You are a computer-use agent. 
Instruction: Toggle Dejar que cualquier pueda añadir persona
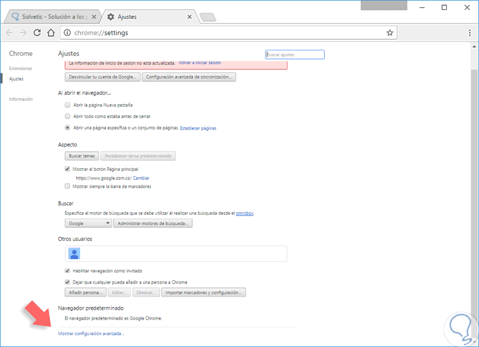[67, 282]
